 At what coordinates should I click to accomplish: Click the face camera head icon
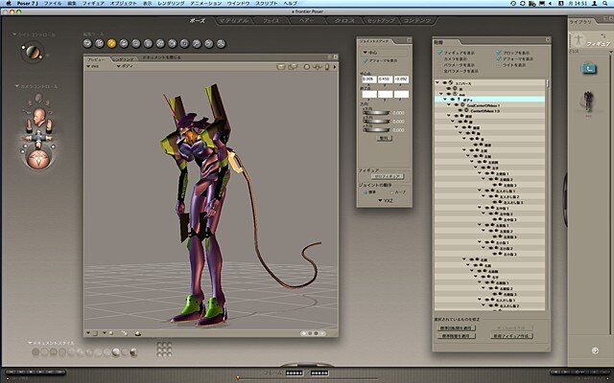click(38, 116)
